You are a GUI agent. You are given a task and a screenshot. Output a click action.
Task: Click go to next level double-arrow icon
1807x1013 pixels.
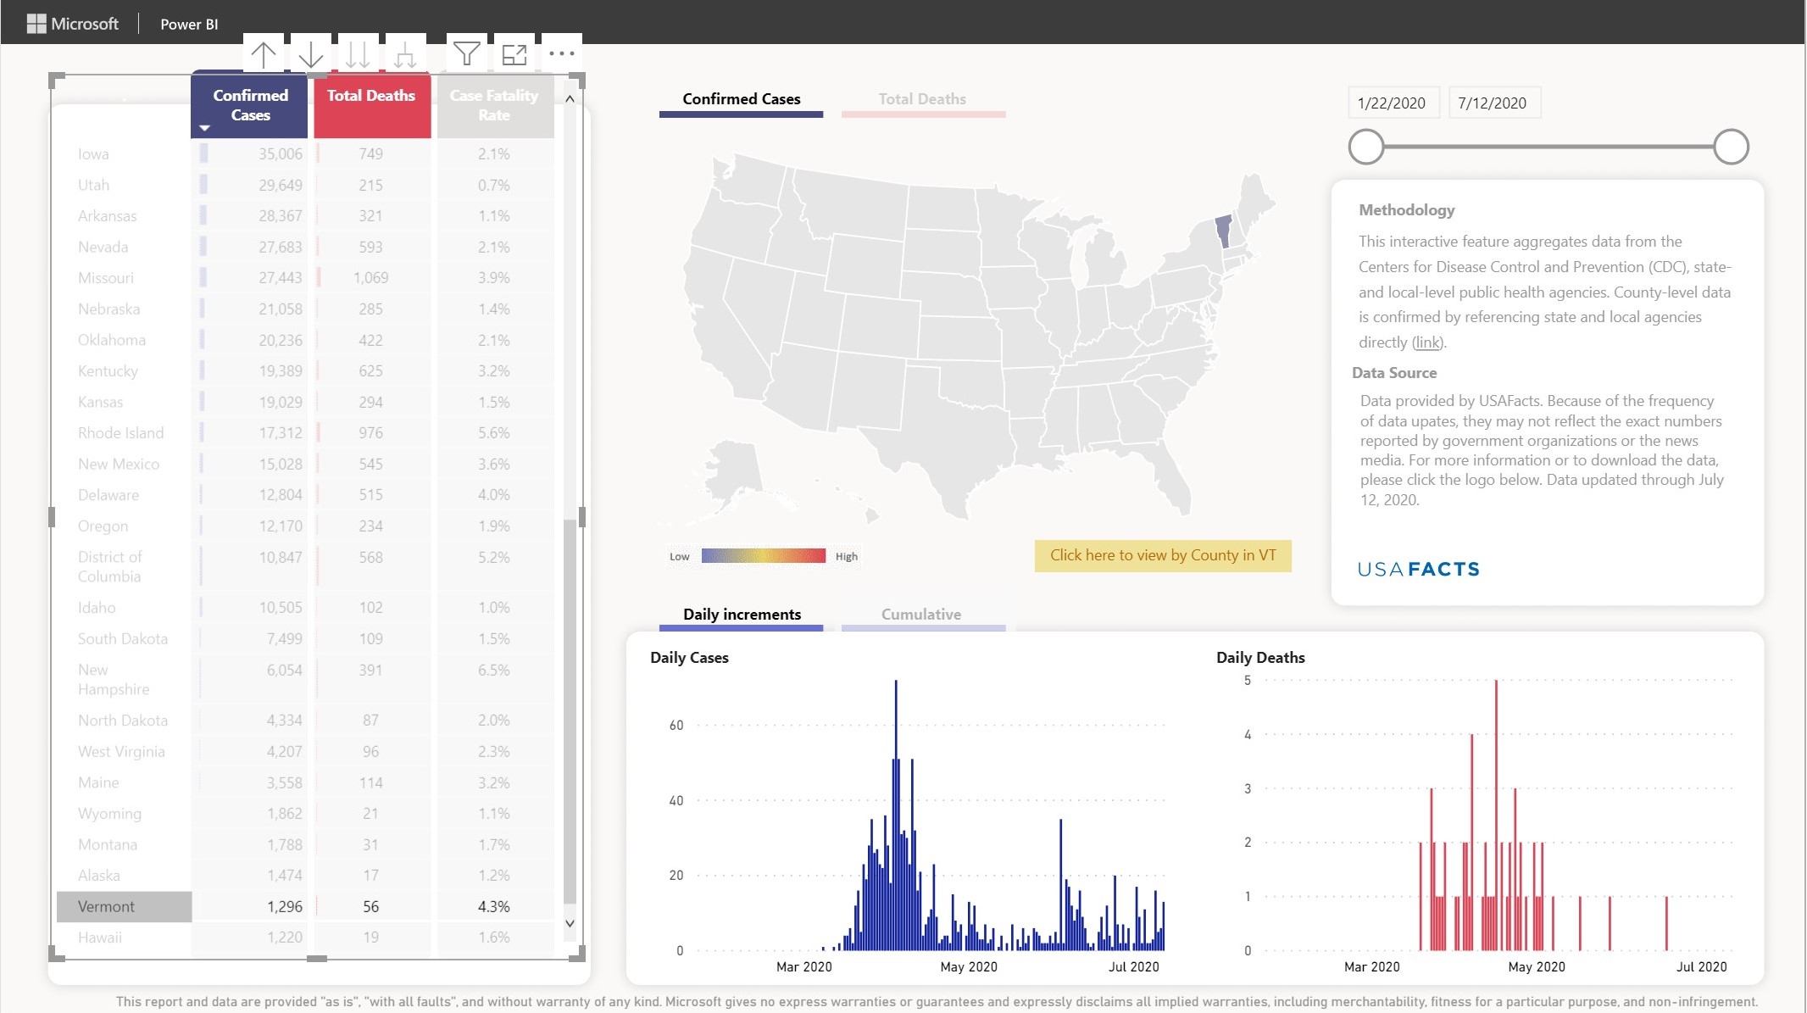click(359, 54)
